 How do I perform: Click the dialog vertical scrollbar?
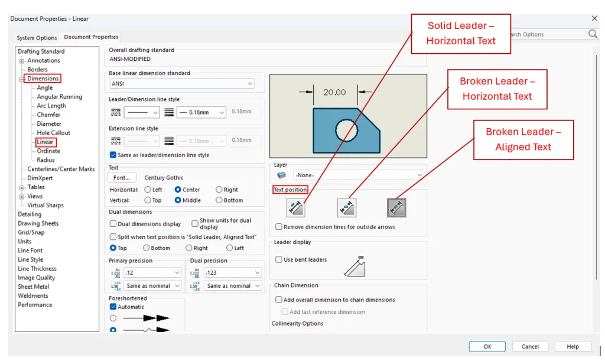click(x=597, y=167)
